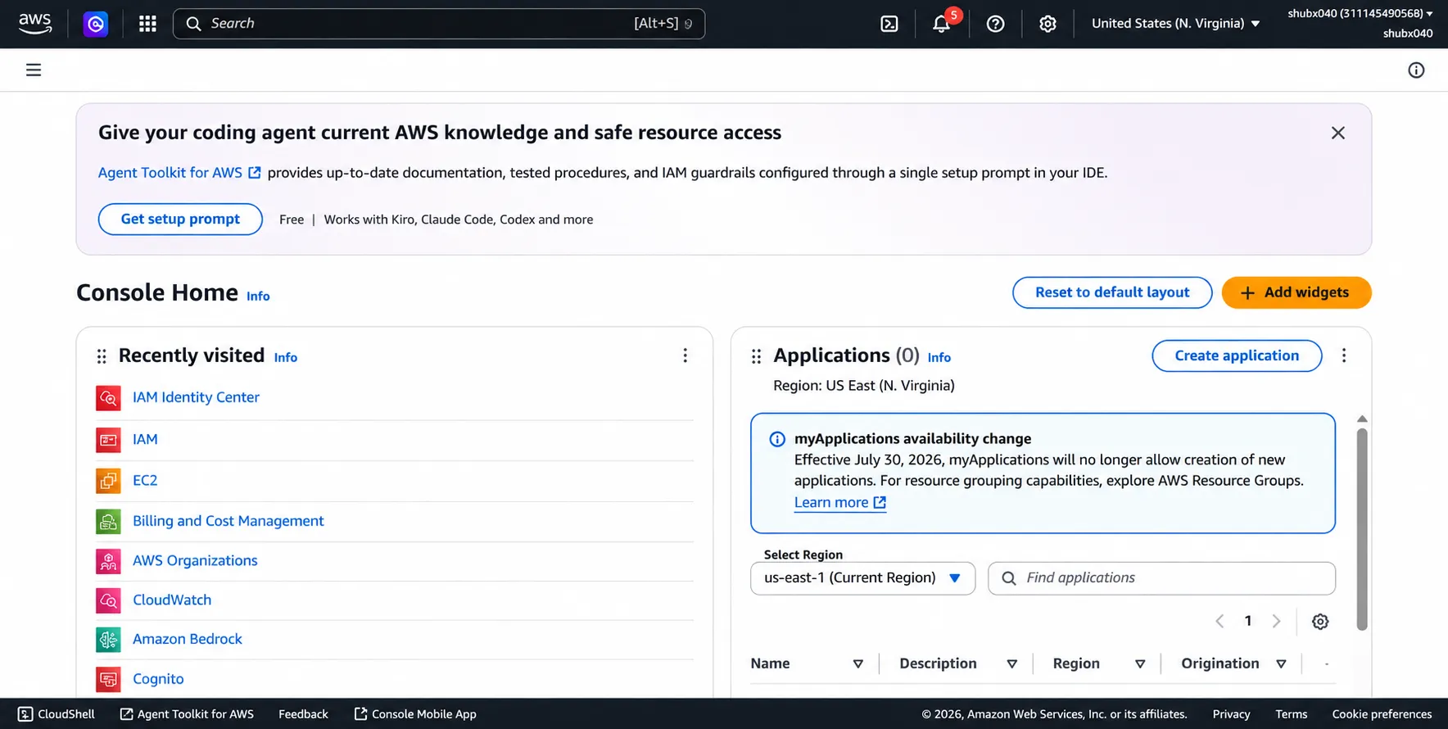Screen dimensions: 1448x729
Task: Open the Services grid menu icon
Action: tap(147, 24)
